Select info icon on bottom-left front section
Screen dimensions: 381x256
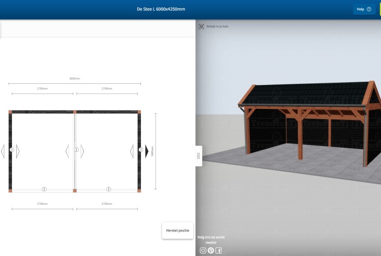(x=44, y=189)
